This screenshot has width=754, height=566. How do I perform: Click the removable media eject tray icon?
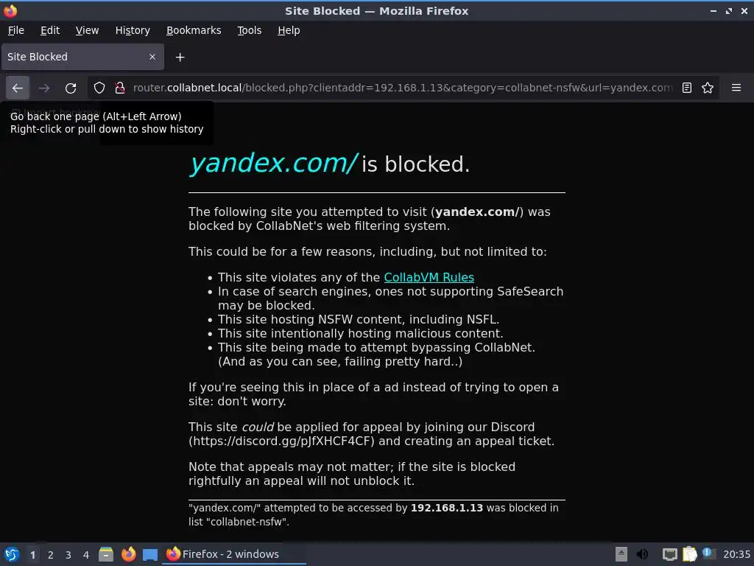tap(621, 554)
